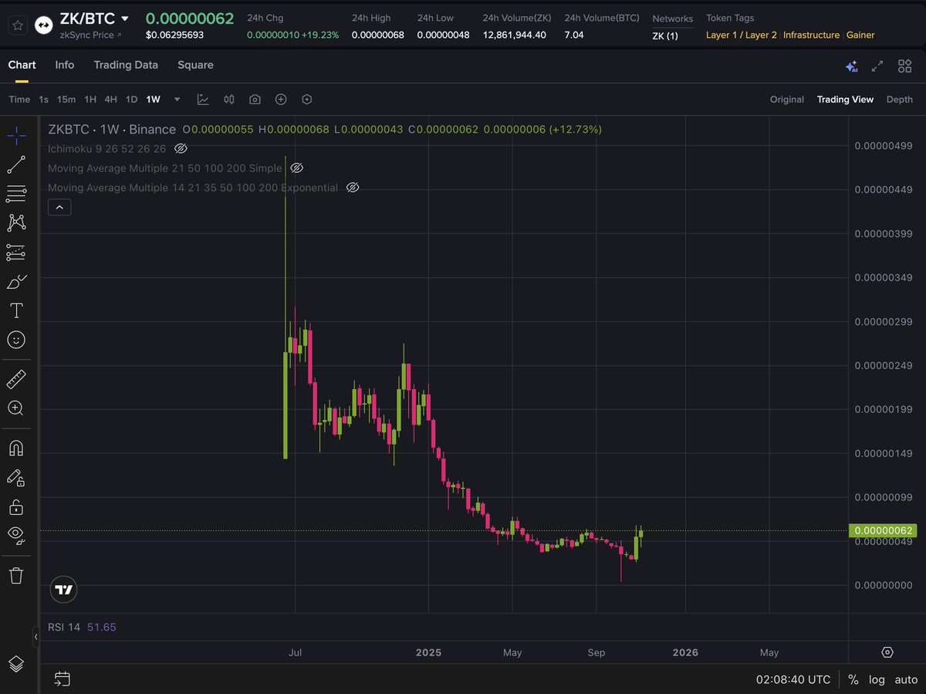Click the add plus circle toolbar icon

click(281, 100)
